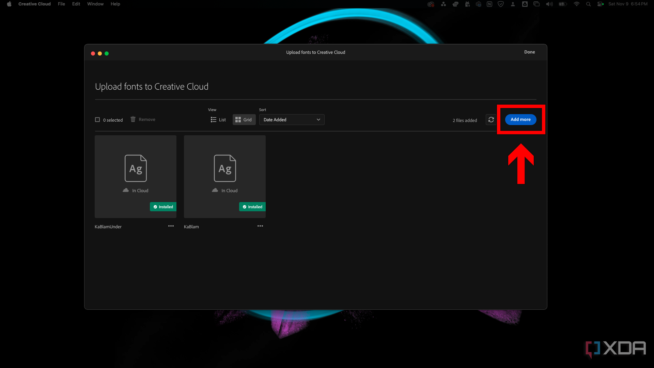Open the File menu
654x368 pixels.
pos(61,4)
